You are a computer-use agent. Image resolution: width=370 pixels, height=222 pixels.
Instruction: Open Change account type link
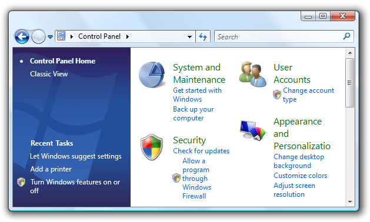308,95
